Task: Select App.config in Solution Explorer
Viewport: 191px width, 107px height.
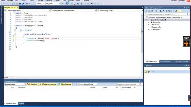Action: coord(157,27)
